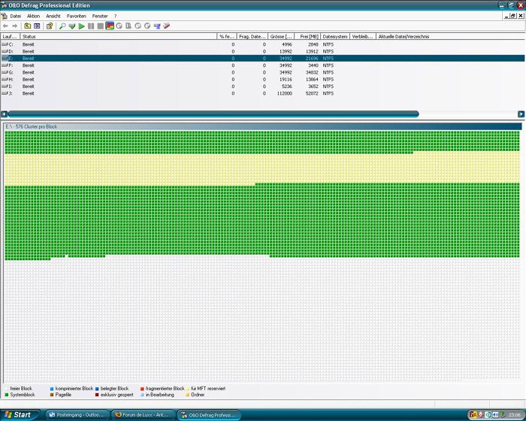Select drive F: row
The height and width of the screenshot is (421, 526).
tap(263, 65)
